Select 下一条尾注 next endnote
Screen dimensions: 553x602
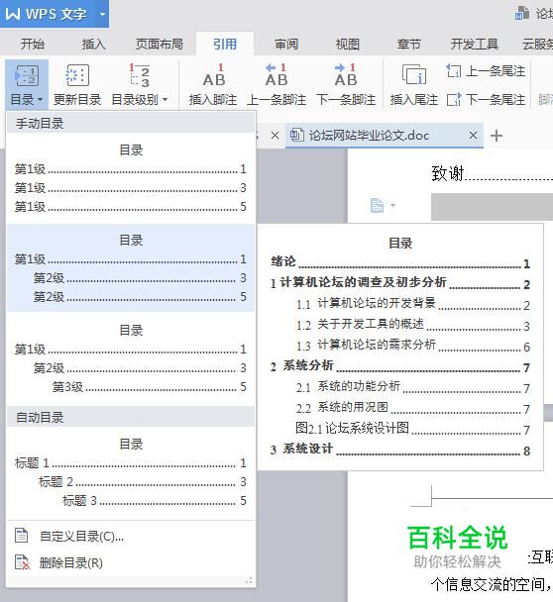486,100
